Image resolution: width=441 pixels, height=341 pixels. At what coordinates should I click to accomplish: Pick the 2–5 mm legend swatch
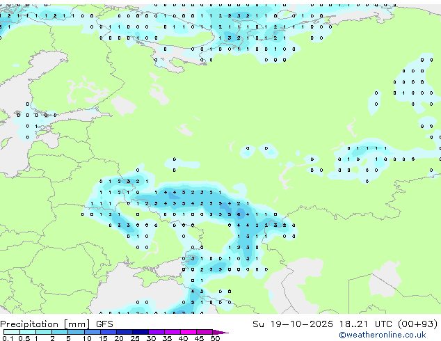point(60,332)
